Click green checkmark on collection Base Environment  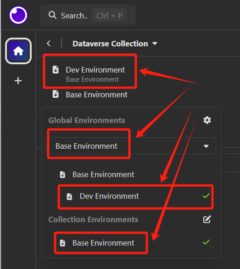pyautogui.click(x=206, y=242)
